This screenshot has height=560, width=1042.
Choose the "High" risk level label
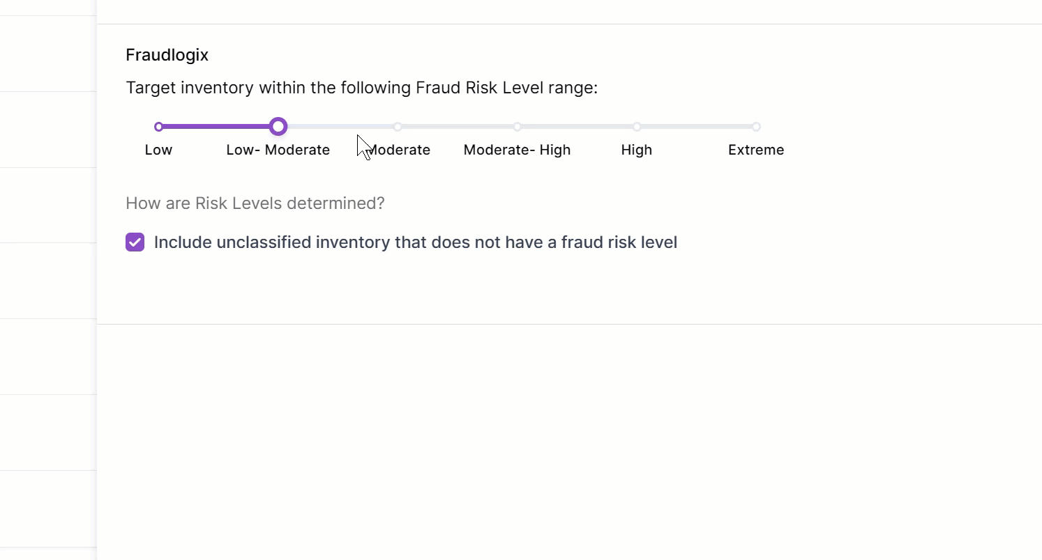[637, 150]
